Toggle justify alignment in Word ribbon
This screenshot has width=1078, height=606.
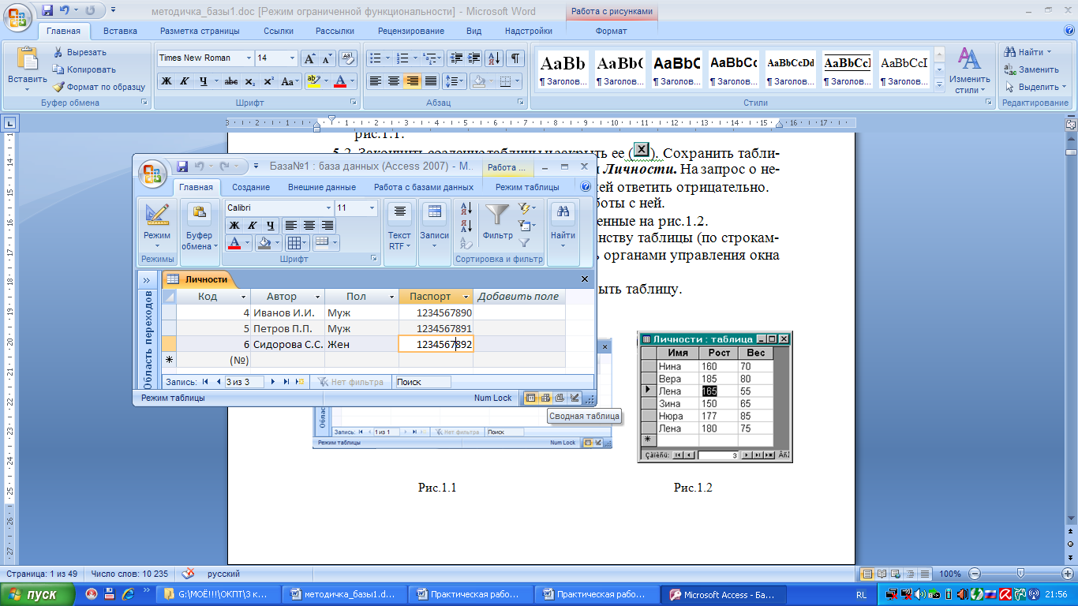tap(431, 81)
